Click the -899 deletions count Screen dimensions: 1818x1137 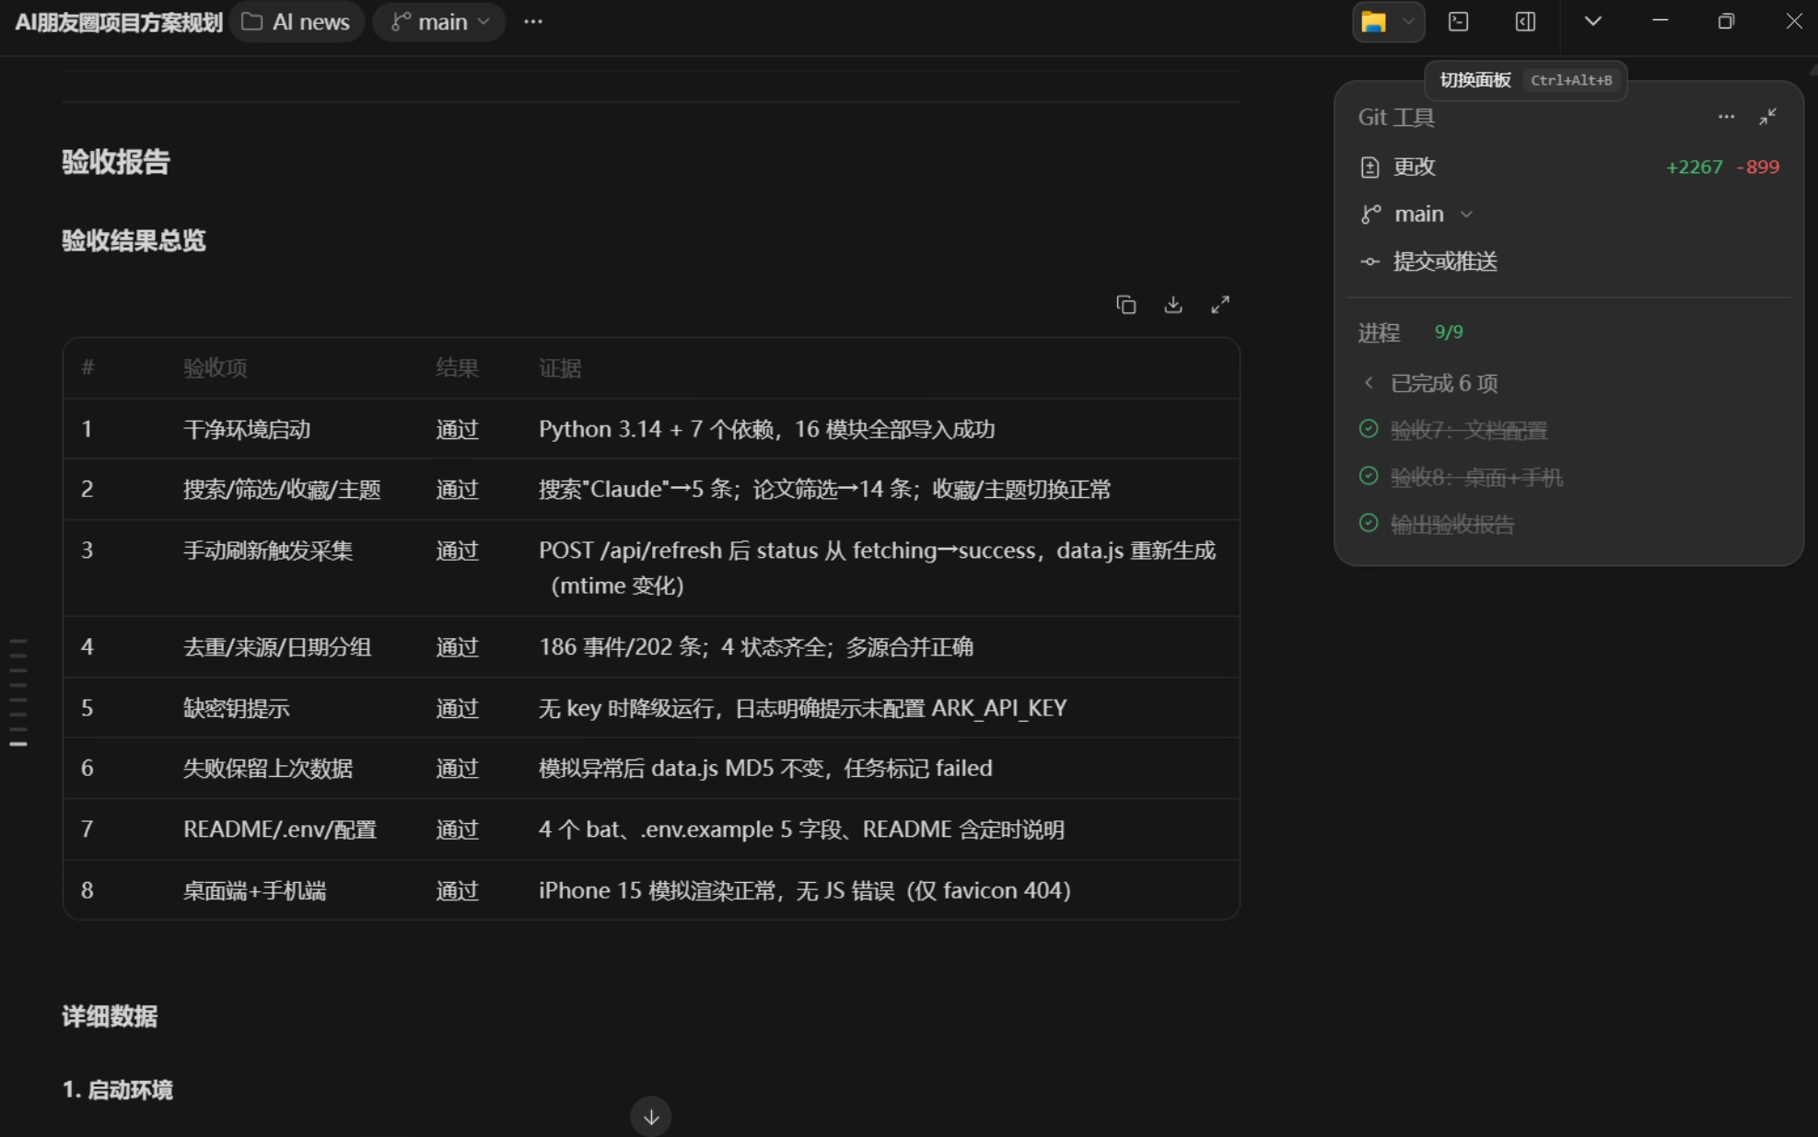(x=1757, y=167)
